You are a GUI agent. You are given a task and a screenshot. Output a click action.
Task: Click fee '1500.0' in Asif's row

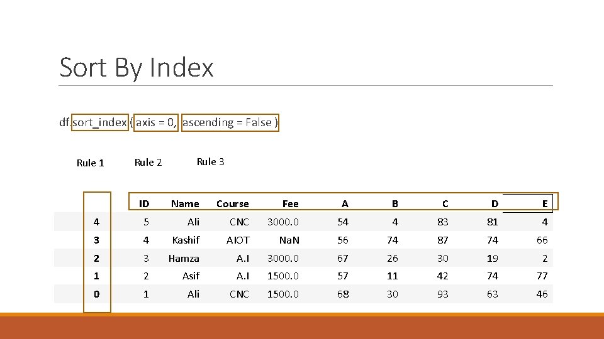[283, 276]
